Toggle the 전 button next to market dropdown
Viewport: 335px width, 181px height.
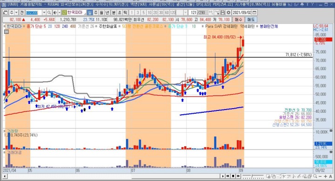click(x=22, y=13)
